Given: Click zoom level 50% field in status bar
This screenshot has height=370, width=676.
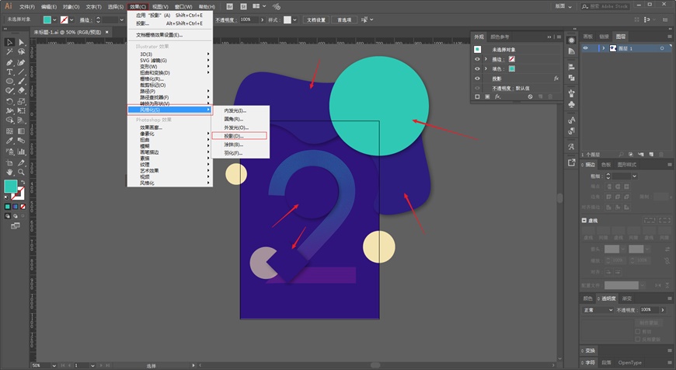Looking at the screenshot, I should [41, 365].
